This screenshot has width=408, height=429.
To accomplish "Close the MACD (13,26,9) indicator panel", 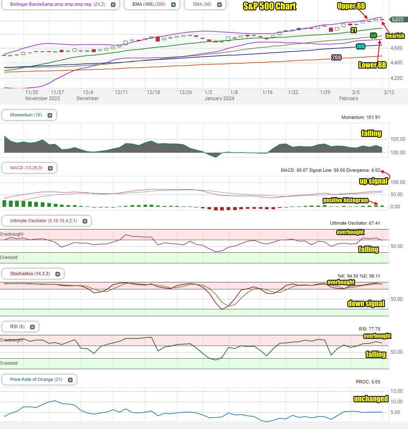I will (x=51, y=168).
